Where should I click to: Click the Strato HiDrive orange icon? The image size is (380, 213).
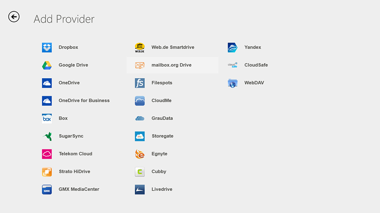coord(47,172)
